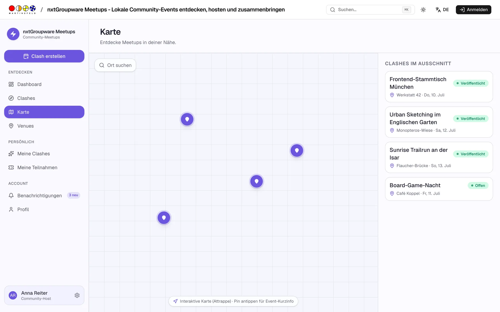Toggle the light/dark theme sun icon
Viewport: 500px width, 312px height.
(x=423, y=10)
